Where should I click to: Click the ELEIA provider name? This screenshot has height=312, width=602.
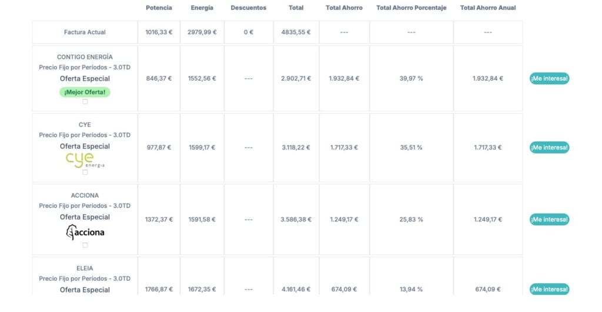tap(85, 268)
